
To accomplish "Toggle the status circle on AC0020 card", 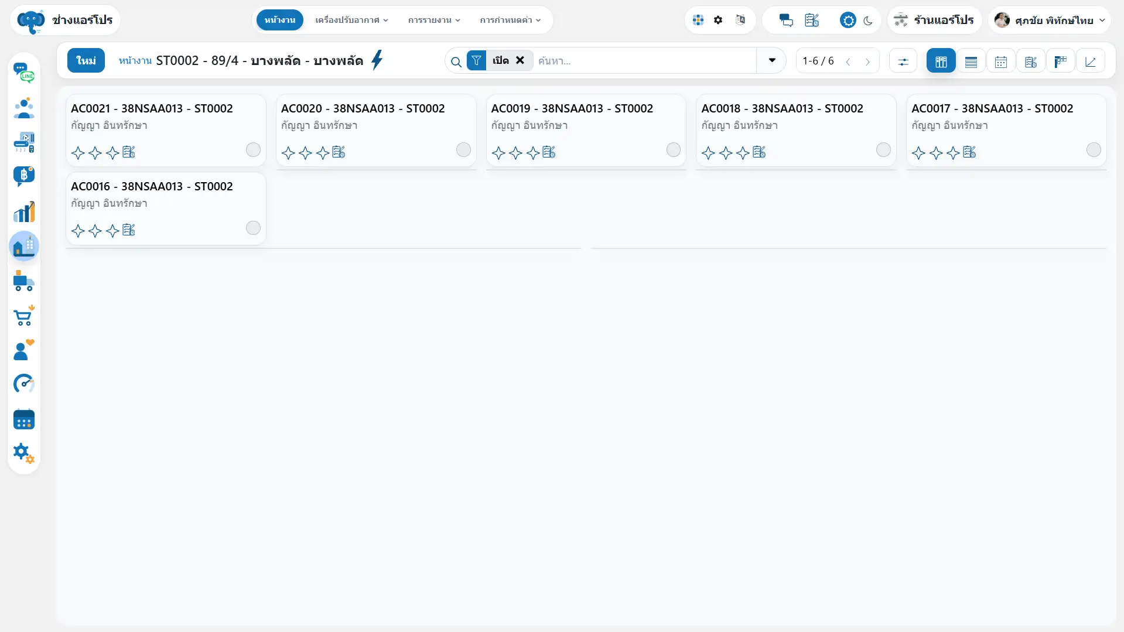I will [x=463, y=150].
